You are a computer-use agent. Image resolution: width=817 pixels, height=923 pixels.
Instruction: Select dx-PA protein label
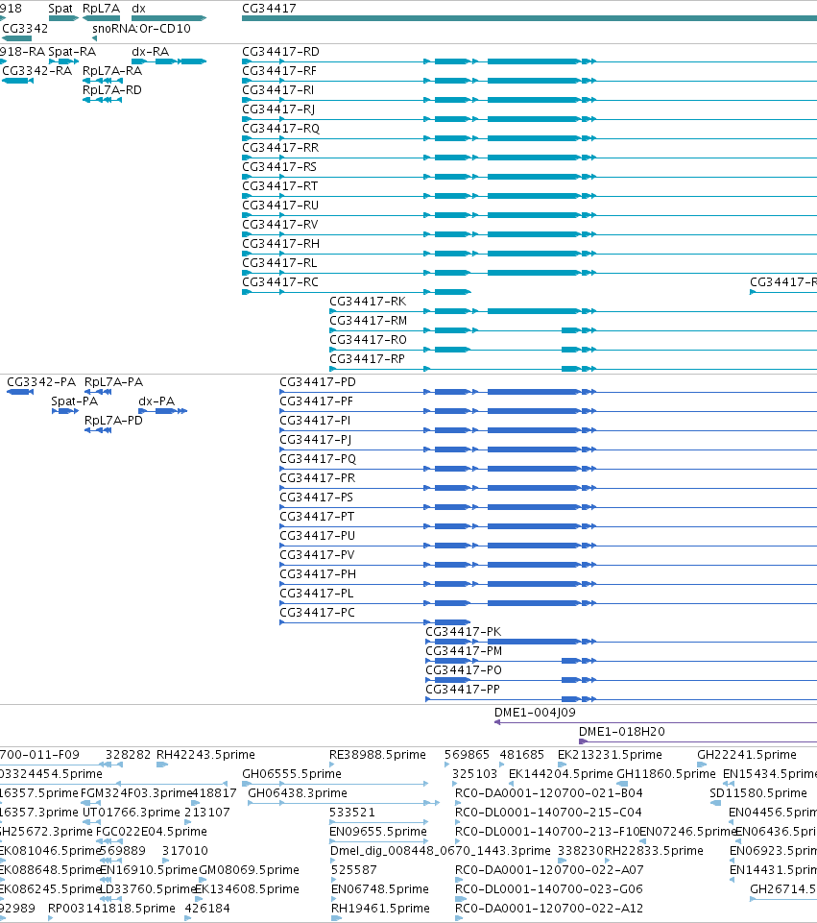point(156,401)
